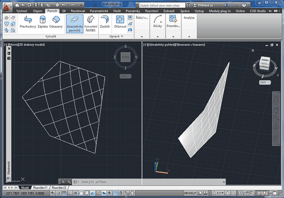The height and width of the screenshot is (198, 284).
Task: Expand the Řídicí vrcholy panel arrow
Action: (142, 37)
